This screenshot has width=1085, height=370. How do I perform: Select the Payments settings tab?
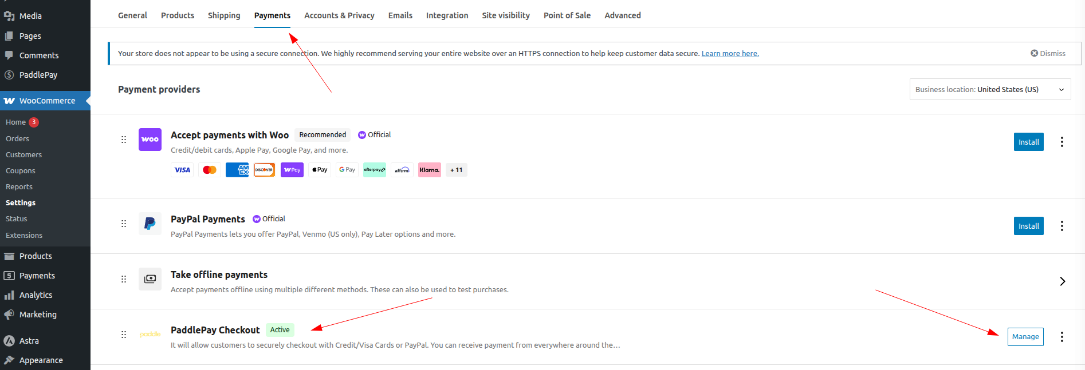272,15
